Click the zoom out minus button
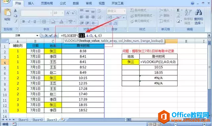The width and height of the screenshot is (212, 126). click(175, 124)
